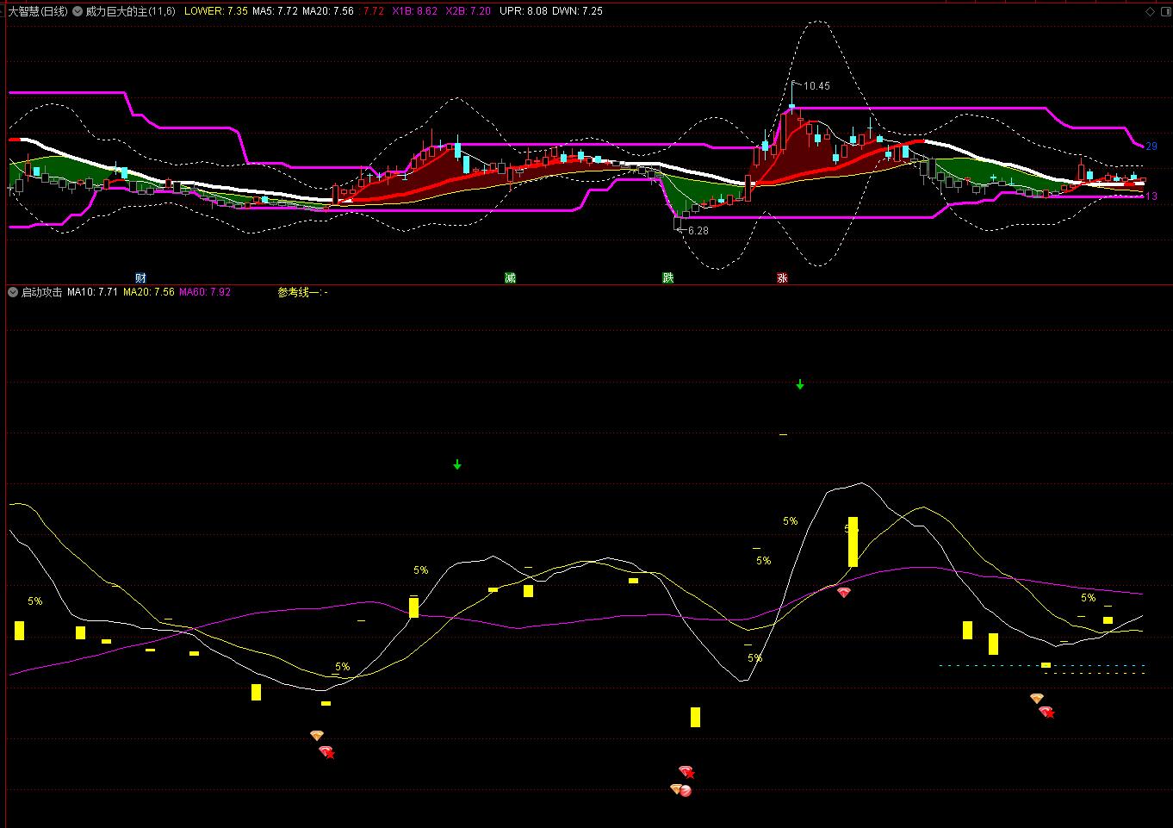Select the 大智慧(日线) chart title

[38, 11]
